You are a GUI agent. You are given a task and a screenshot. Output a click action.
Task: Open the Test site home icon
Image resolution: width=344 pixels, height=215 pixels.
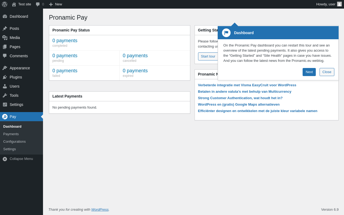[x=14, y=4]
